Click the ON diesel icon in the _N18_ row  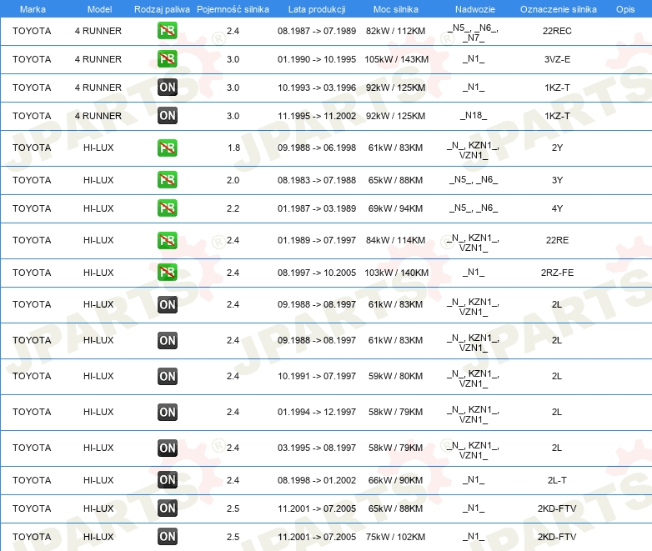[167, 116]
